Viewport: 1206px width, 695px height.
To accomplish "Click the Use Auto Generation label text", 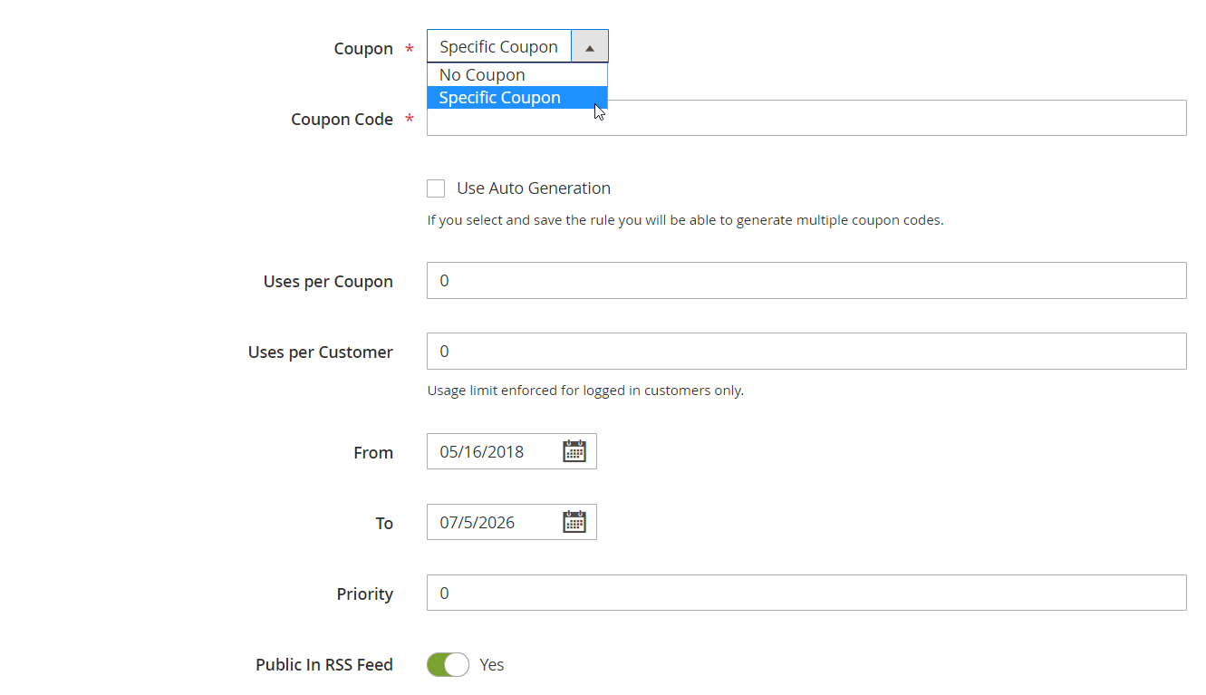I will tap(533, 188).
